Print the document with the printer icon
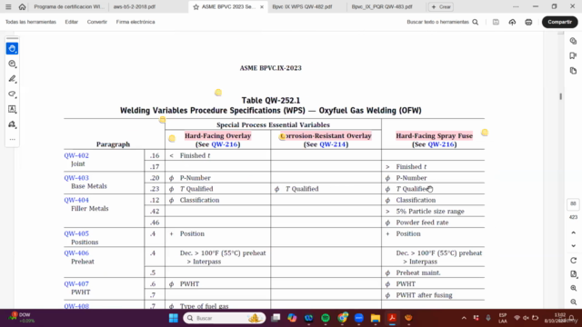 [528, 22]
